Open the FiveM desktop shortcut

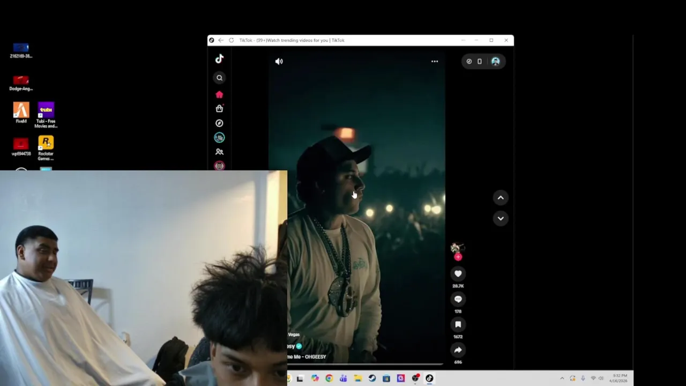(x=21, y=113)
